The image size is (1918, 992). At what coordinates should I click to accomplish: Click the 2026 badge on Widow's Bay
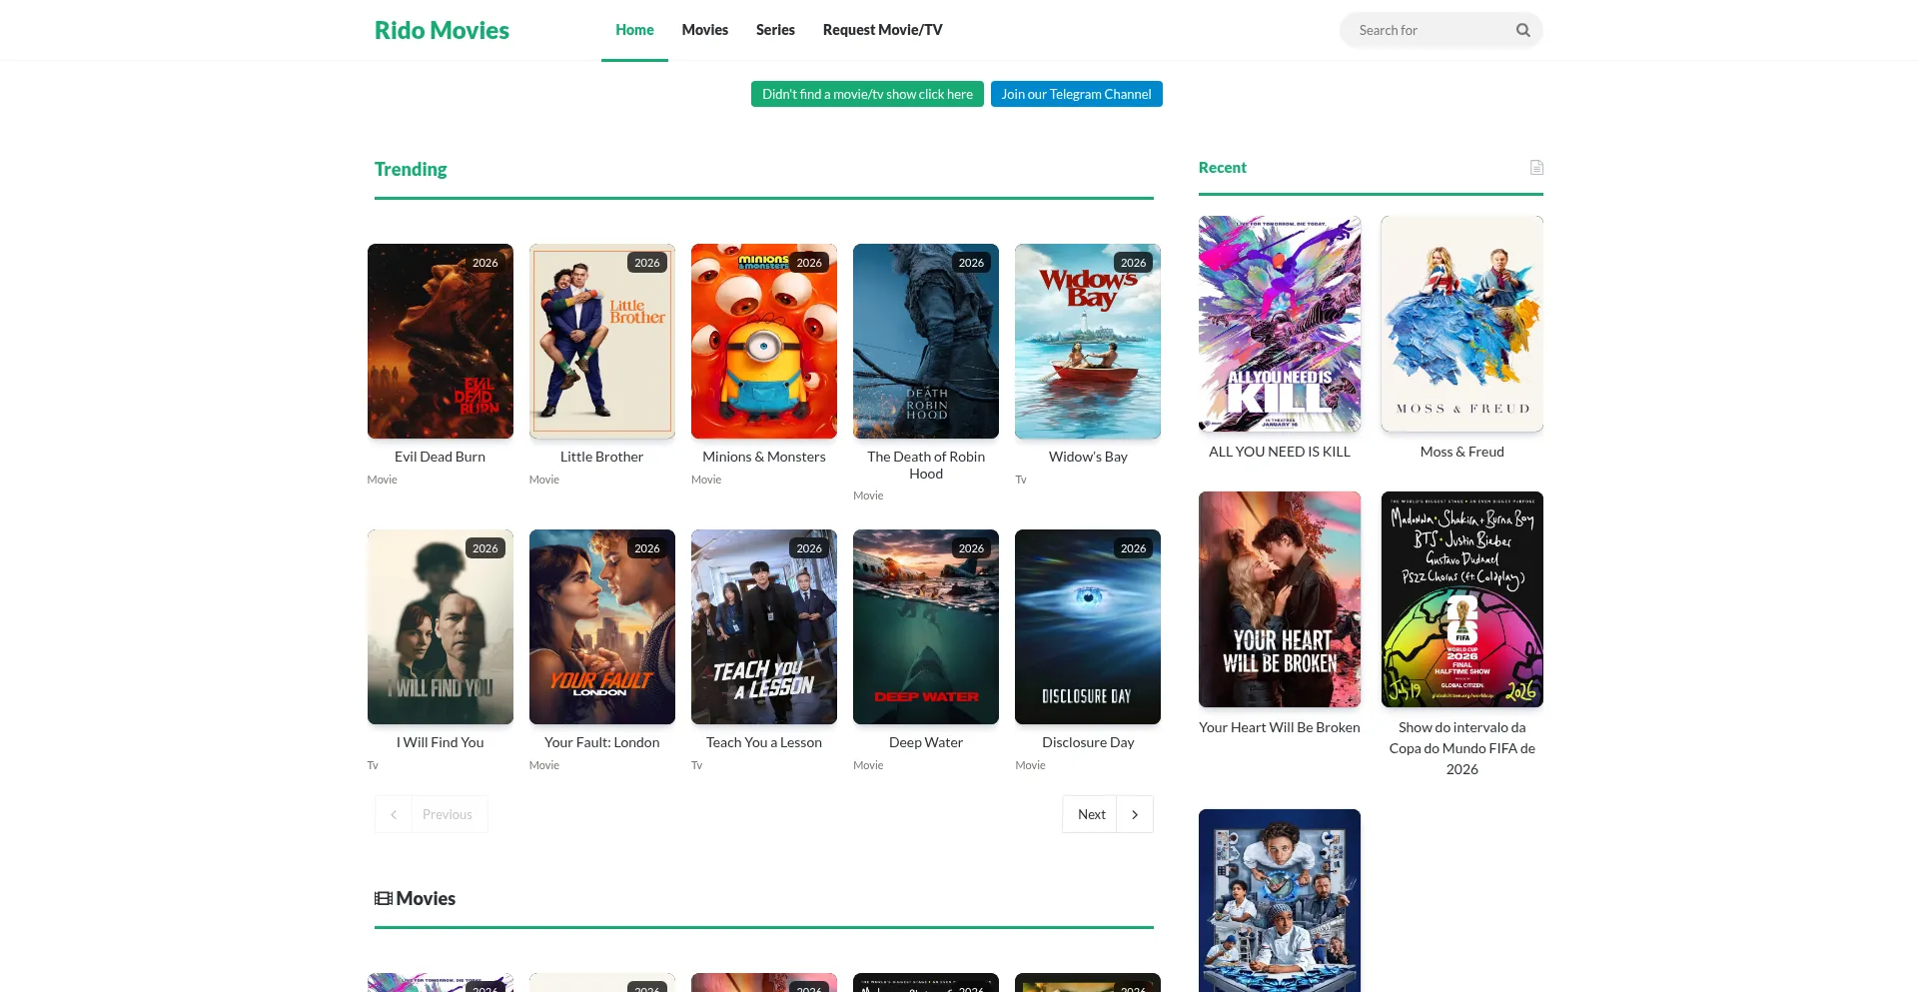[1133, 263]
